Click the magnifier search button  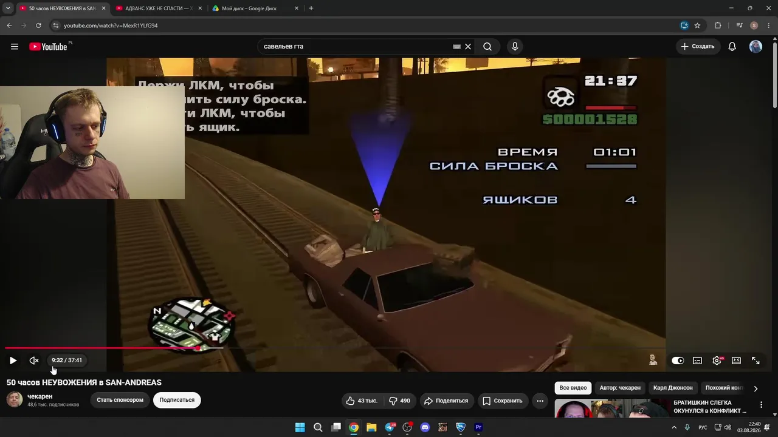pos(487,47)
